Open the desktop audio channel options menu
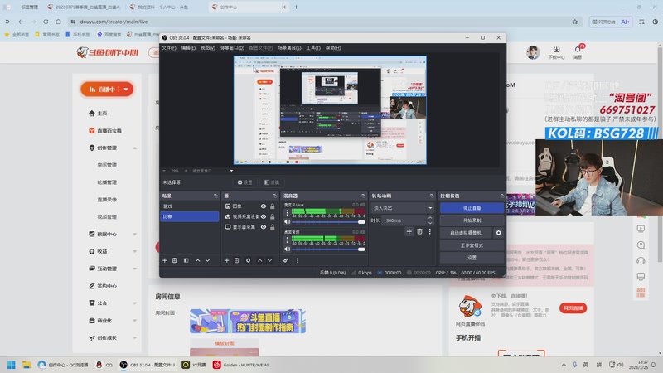Viewport: 663px width, 373px height. pos(287,240)
